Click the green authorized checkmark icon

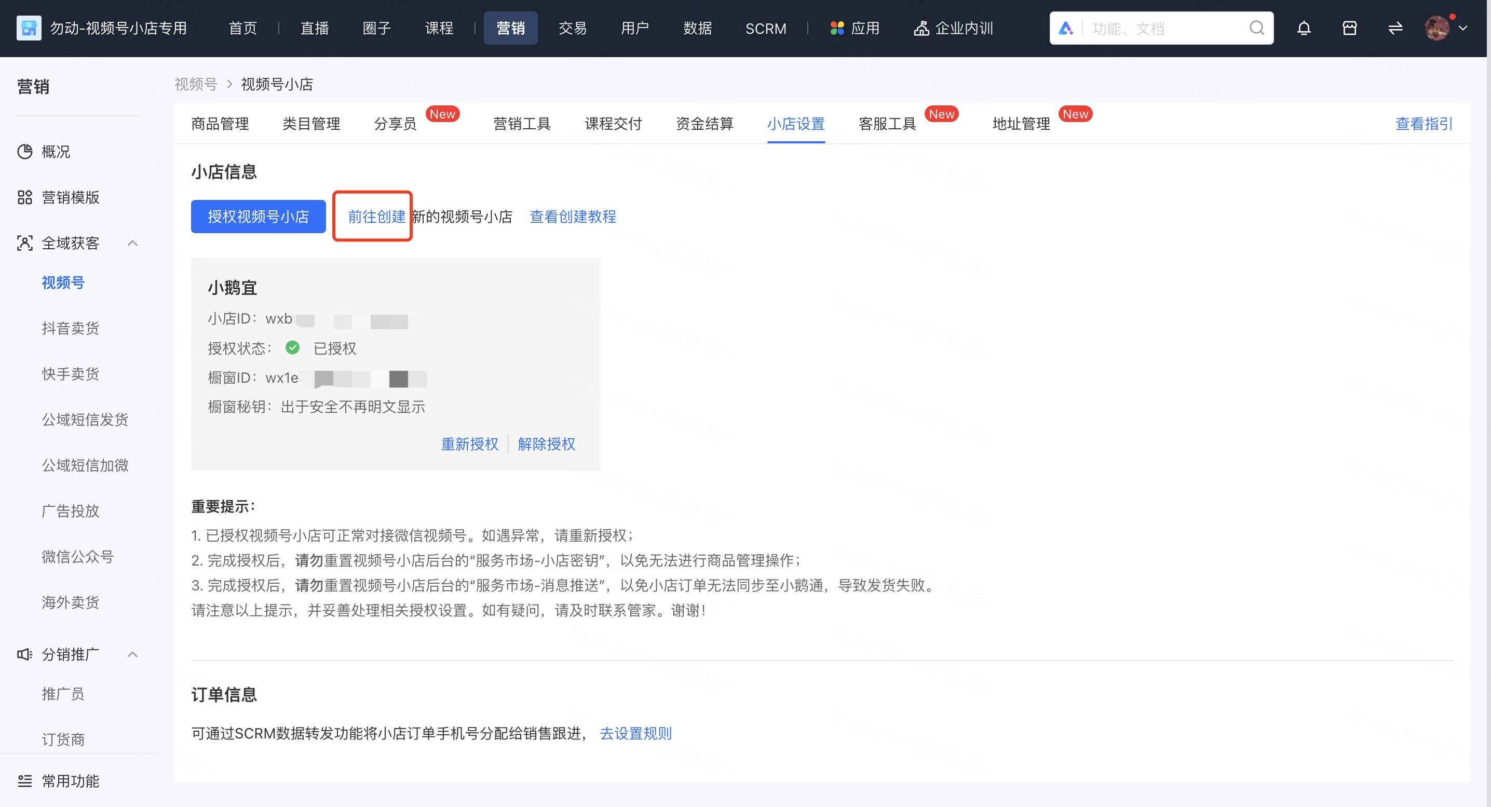[292, 348]
